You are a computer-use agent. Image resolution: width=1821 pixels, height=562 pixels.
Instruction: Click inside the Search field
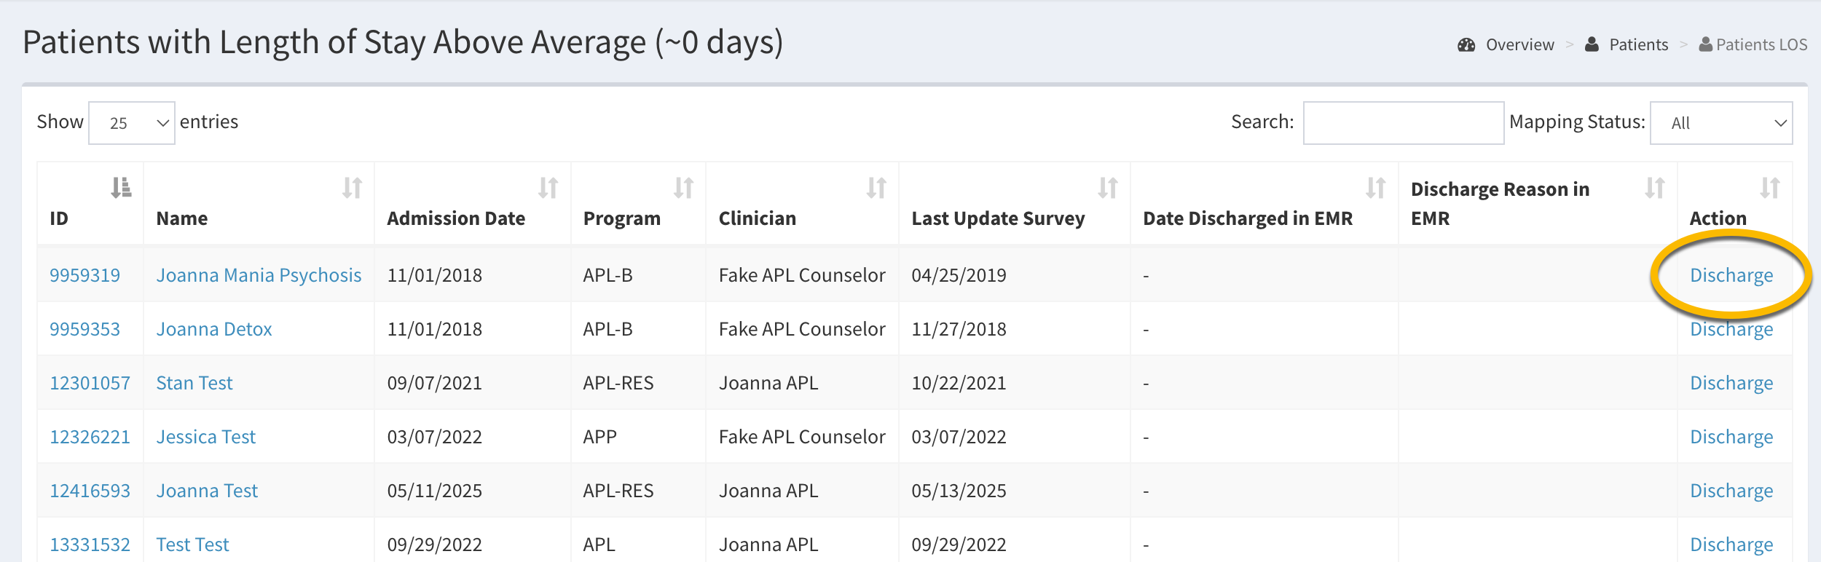point(1403,123)
